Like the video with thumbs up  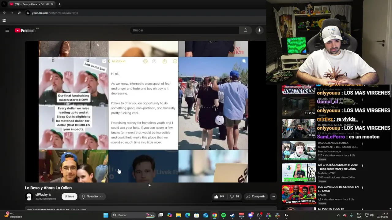click(219, 196)
